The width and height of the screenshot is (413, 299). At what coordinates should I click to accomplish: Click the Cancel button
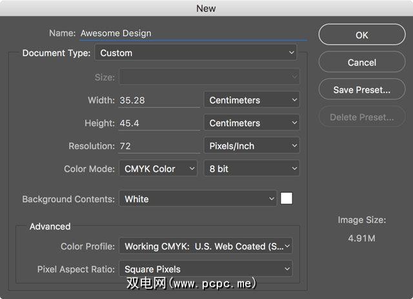(361, 63)
